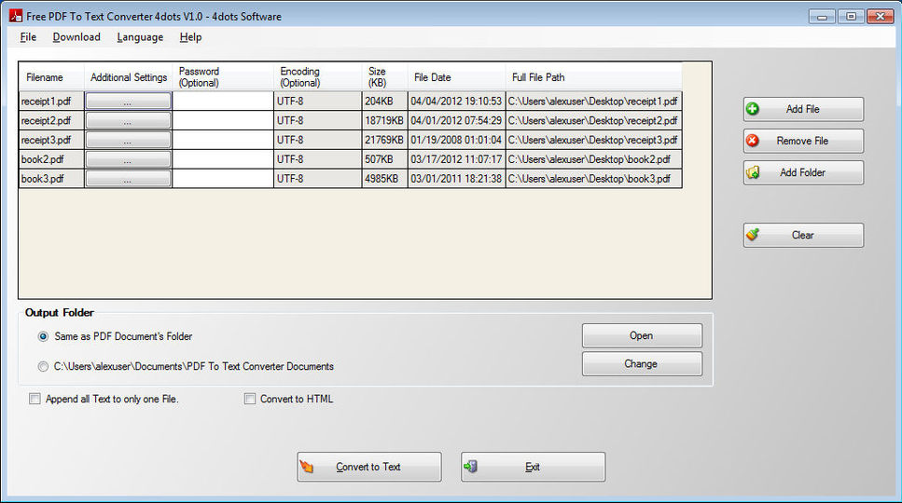Click the Filename column header
The height and width of the screenshot is (503, 902).
tap(52, 77)
